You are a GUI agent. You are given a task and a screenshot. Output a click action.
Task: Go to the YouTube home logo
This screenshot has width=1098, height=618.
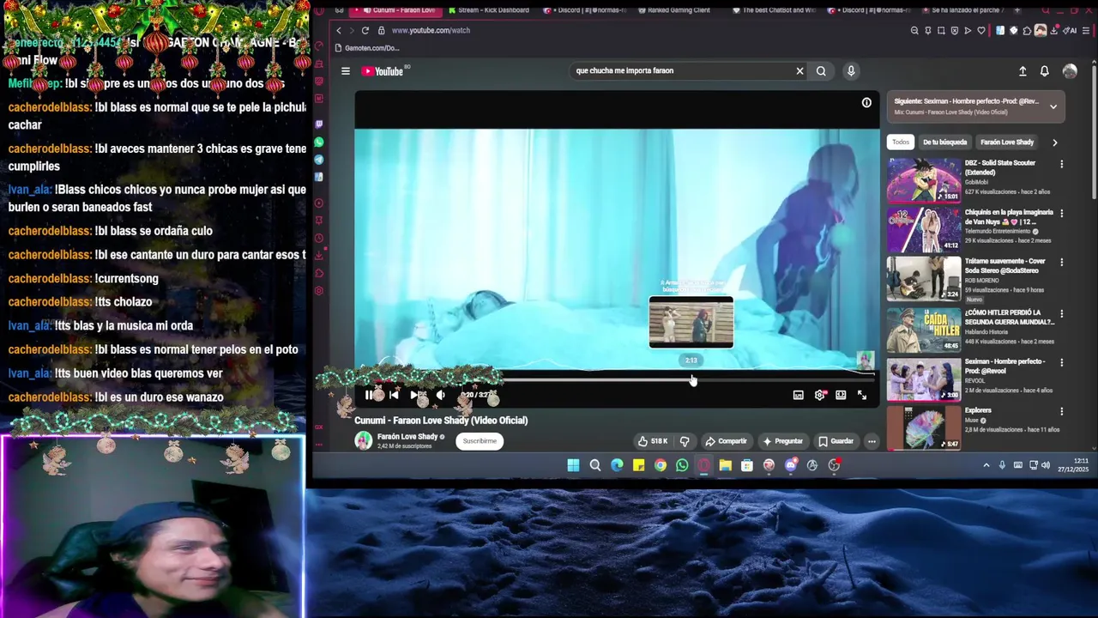click(x=382, y=71)
